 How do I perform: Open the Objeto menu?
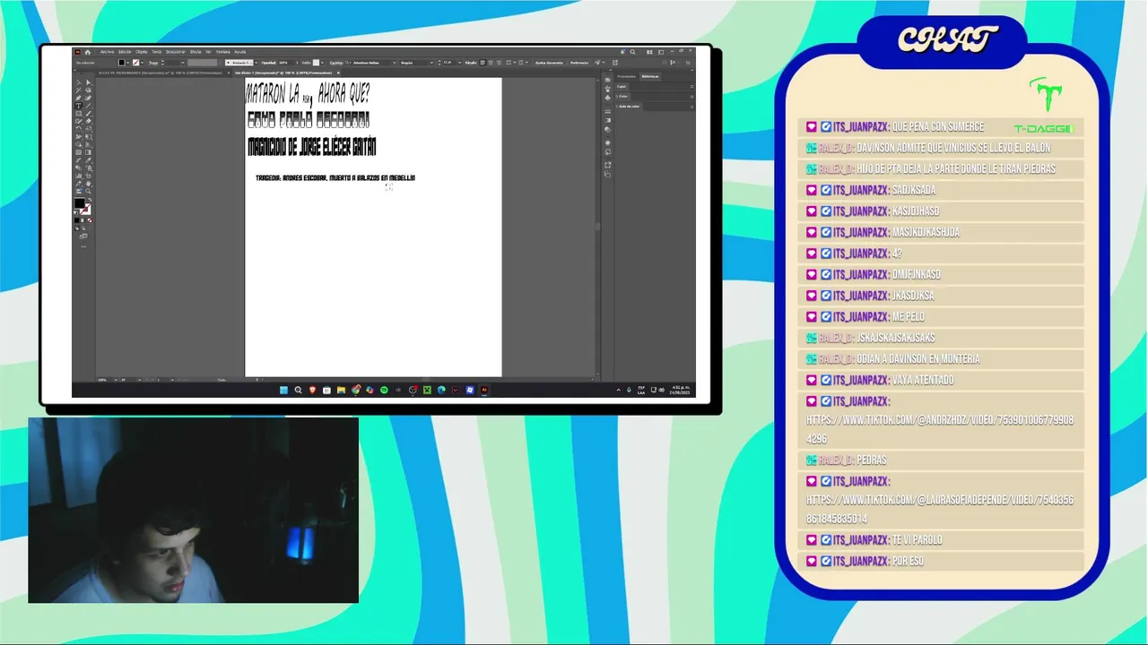coord(142,52)
